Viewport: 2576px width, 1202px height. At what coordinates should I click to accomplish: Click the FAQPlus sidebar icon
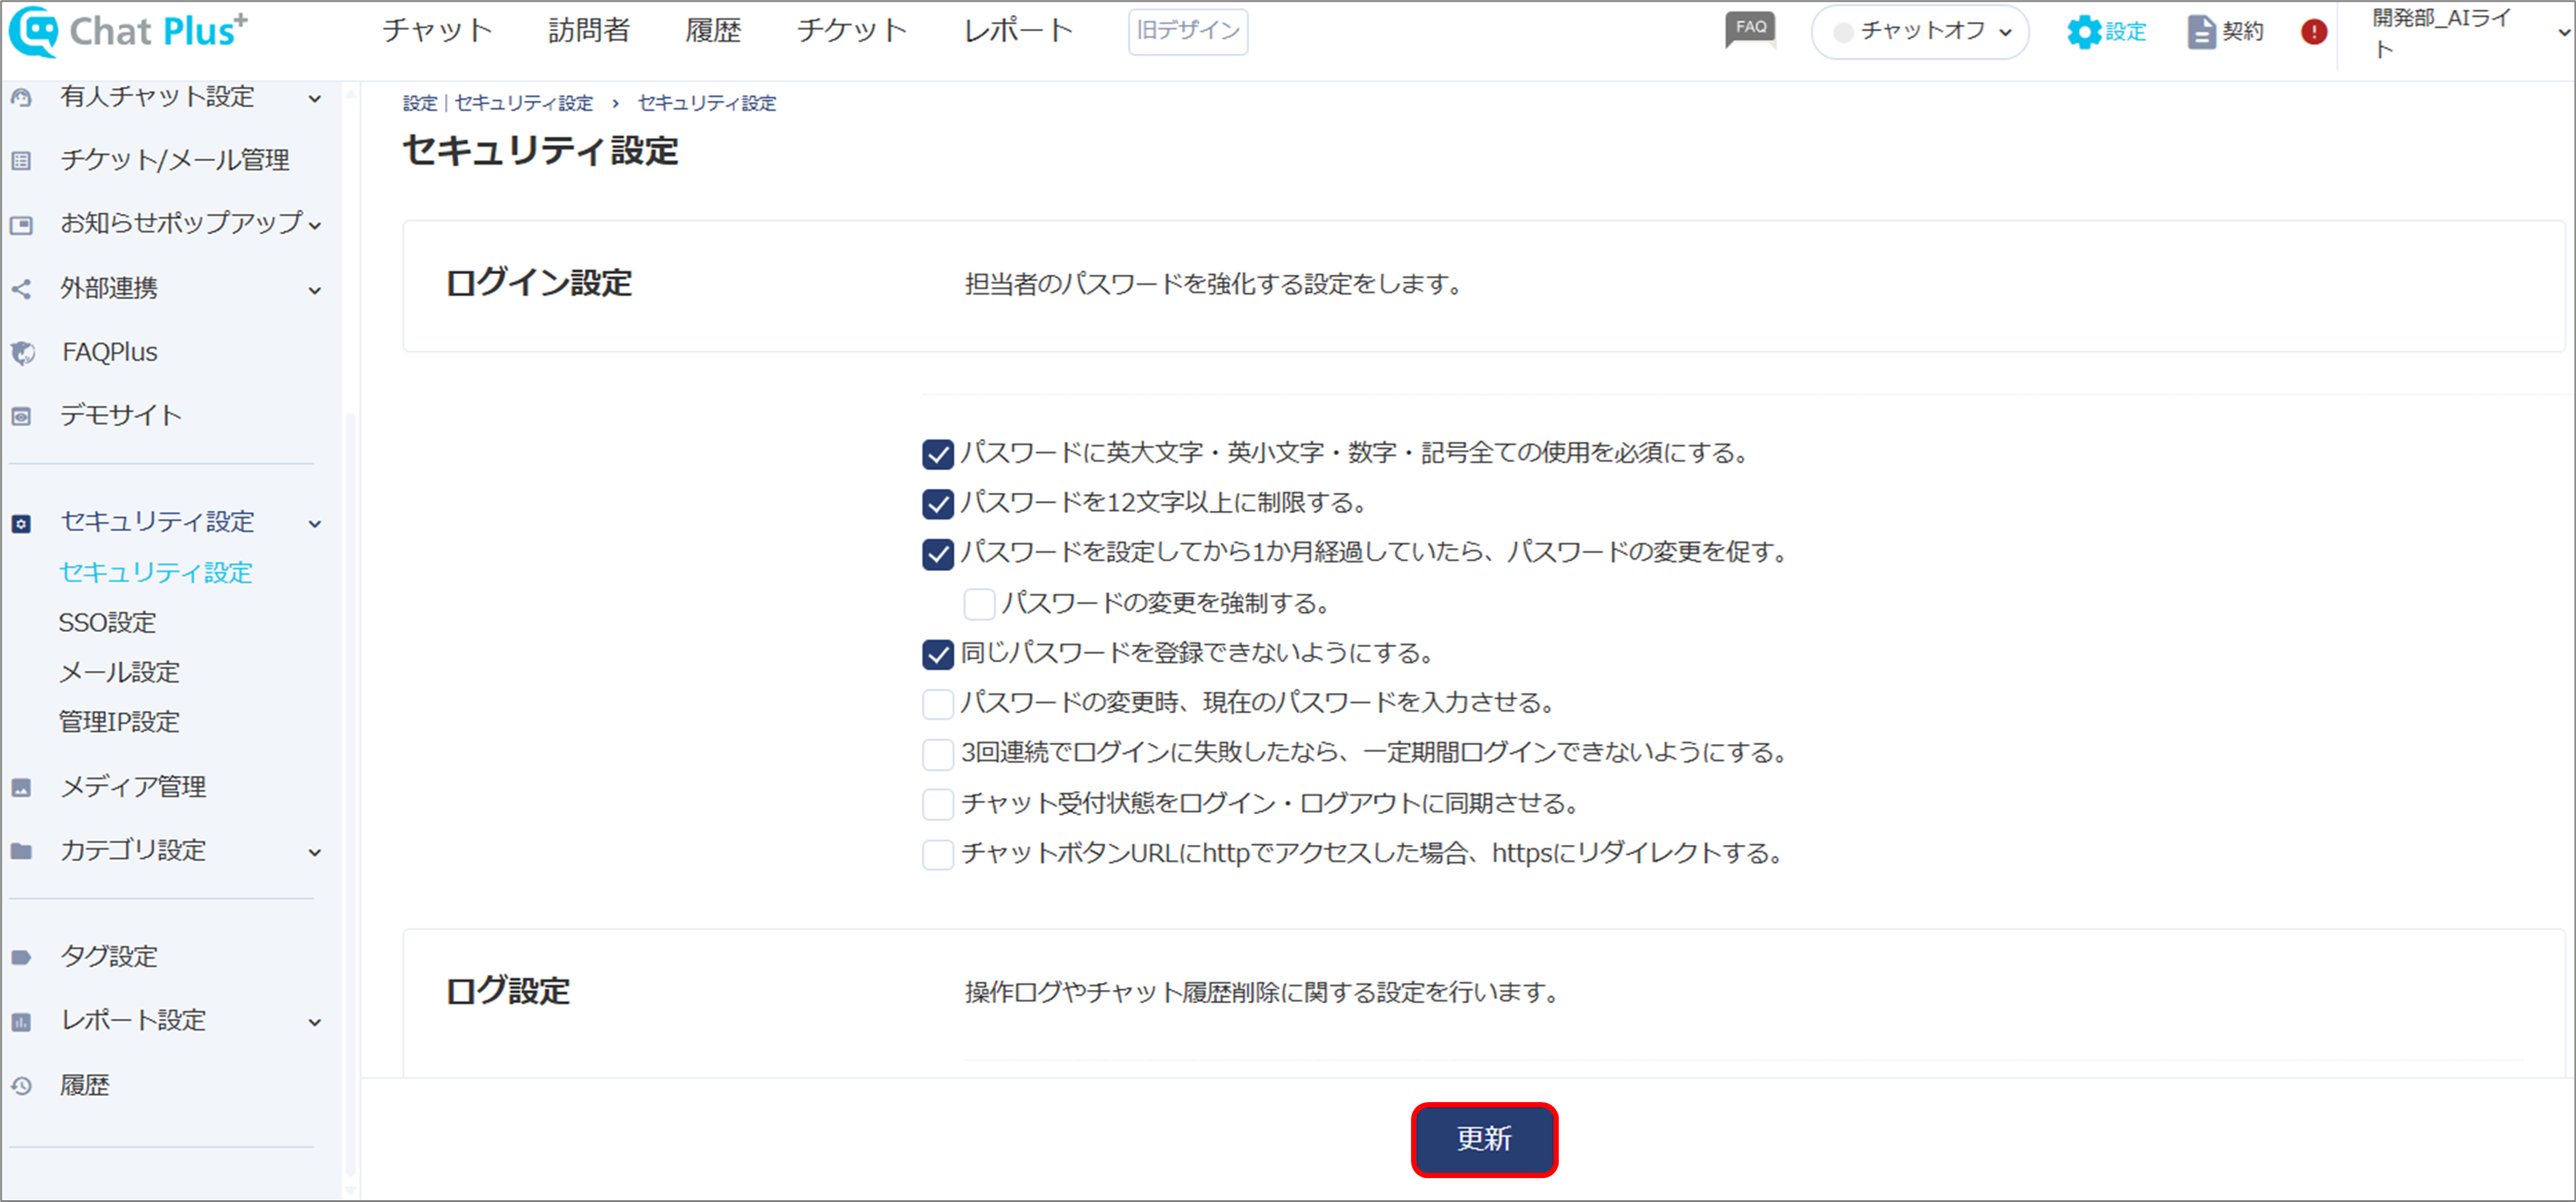pos(22,353)
